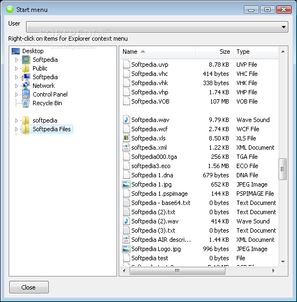Select the Softpedia.vhp file name
This screenshot has width=297, height=302.
[x=150, y=92]
